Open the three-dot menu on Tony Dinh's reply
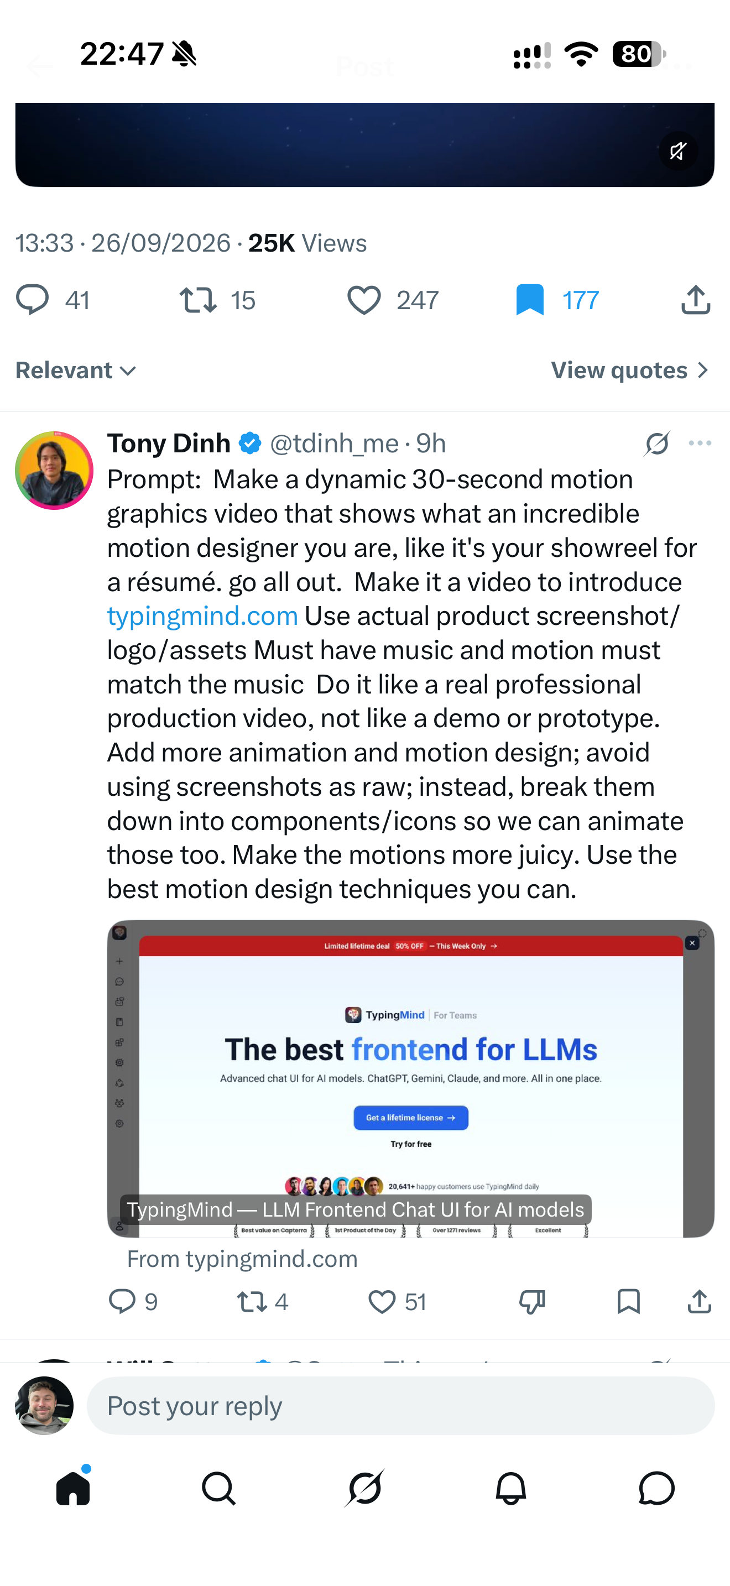 (700, 444)
